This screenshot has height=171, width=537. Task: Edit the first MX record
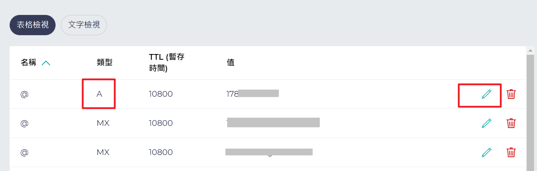(486, 123)
